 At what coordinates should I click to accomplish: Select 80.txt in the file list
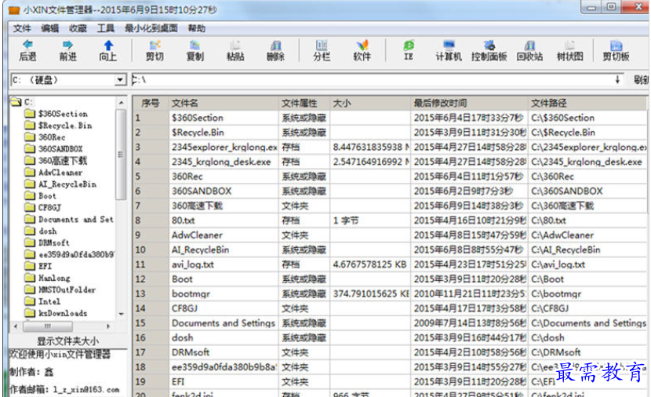pyautogui.click(x=183, y=220)
